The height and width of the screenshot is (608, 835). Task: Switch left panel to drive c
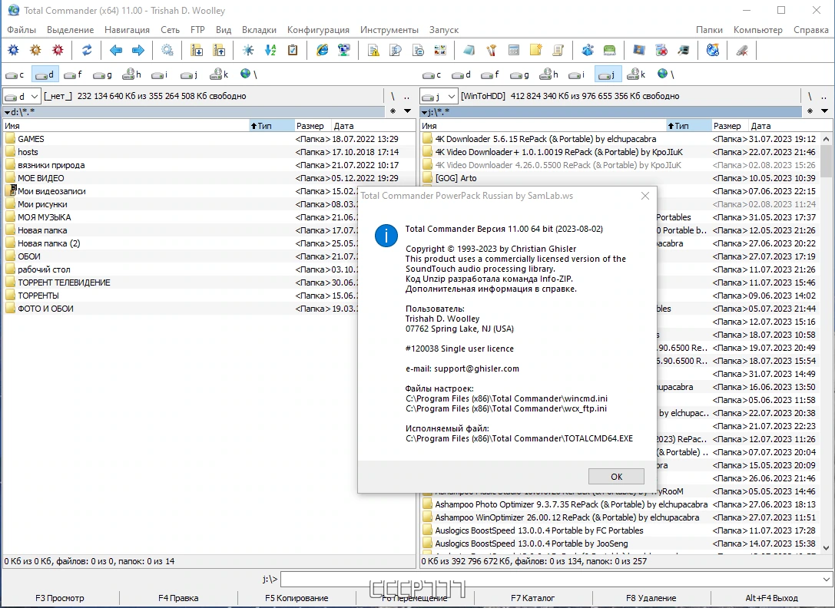click(15, 74)
